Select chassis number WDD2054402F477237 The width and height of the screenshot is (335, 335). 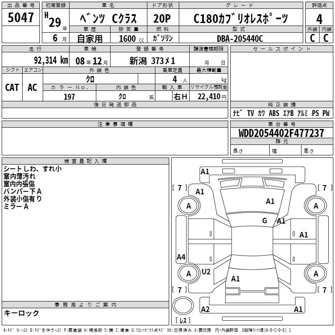[x=281, y=133]
